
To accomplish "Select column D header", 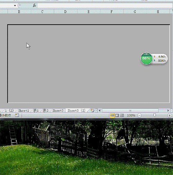I will coord(65,12).
